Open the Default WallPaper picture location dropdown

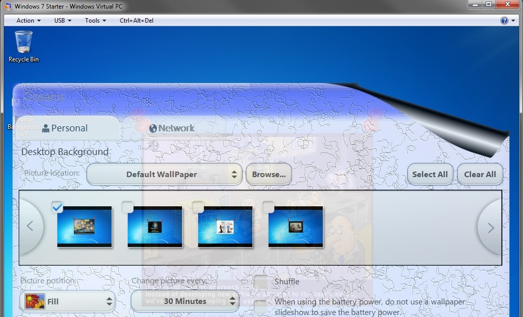164,174
